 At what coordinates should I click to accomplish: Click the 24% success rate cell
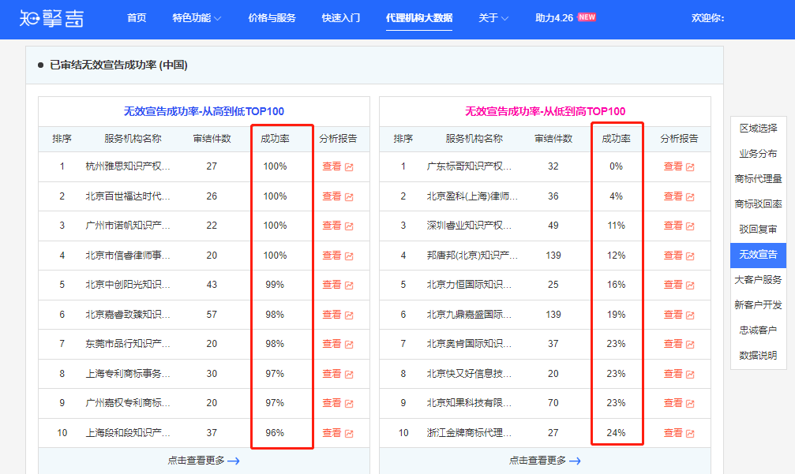click(616, 433)
